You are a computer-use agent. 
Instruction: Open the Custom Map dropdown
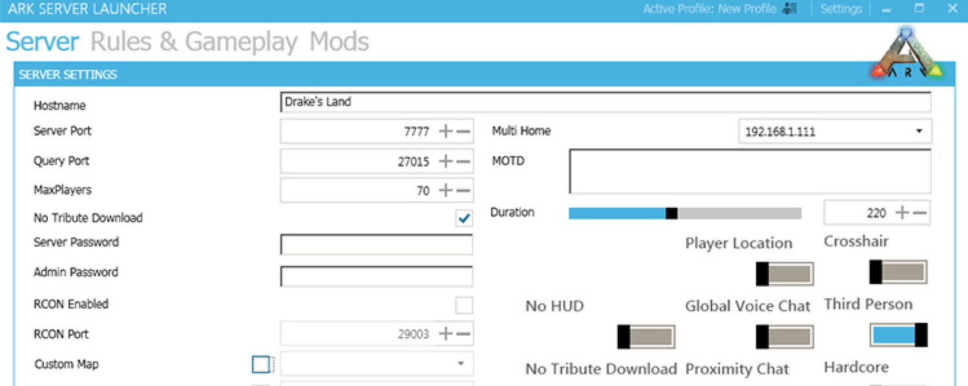tap(376, 363)
